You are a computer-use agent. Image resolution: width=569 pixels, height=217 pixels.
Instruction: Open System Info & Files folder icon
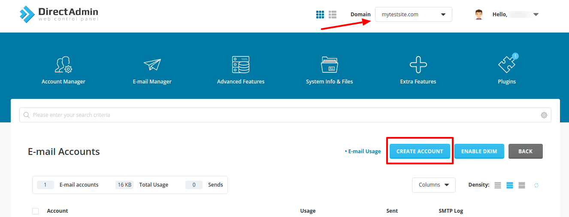click(330, 65)
